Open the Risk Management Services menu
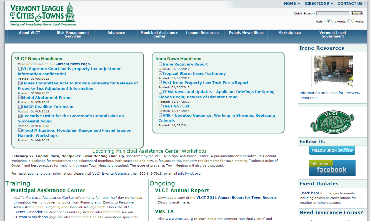Image resolution: width=370 pixels, height=221 pixels. pyautogui.click(x=73, y=34)
